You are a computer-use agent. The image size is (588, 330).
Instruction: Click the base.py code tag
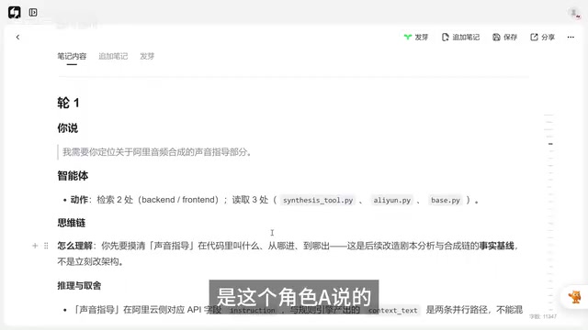tap(446, 200)
